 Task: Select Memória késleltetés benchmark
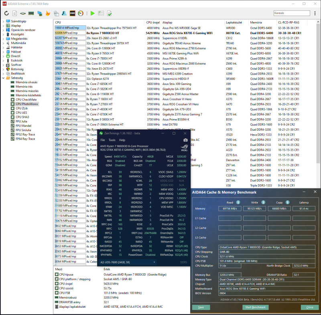tap(28, 95)
